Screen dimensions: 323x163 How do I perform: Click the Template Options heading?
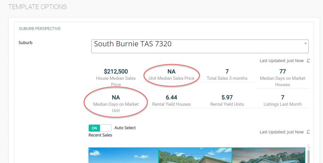[x=37, y=7]
